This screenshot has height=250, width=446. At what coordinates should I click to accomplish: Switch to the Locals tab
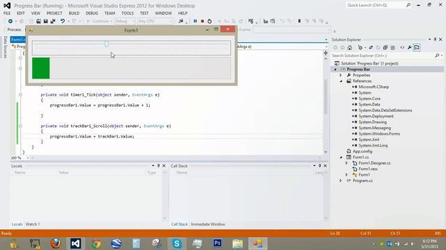[17, 224]
